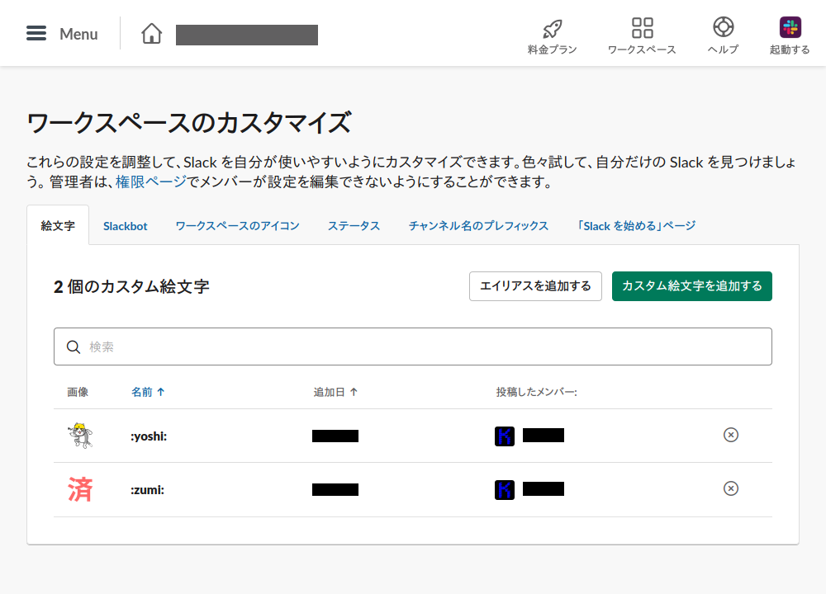This screenshot has height=594, width=826.
Task: Click カスタム絵文字を追加する button
Action: pyautogui.click(x=691, y=286)
